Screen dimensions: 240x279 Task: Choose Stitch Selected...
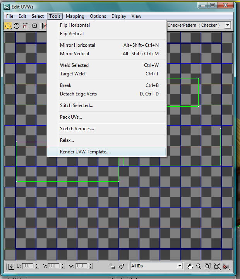pos(106,105)
